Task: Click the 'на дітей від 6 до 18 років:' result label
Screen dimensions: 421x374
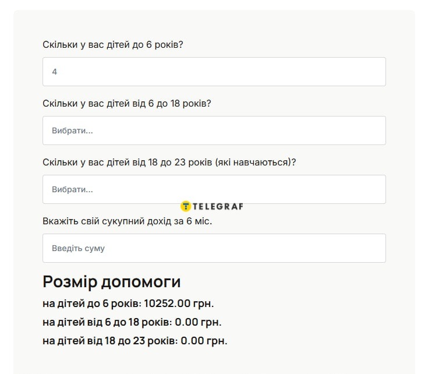Action: click(x=107, y=322)
